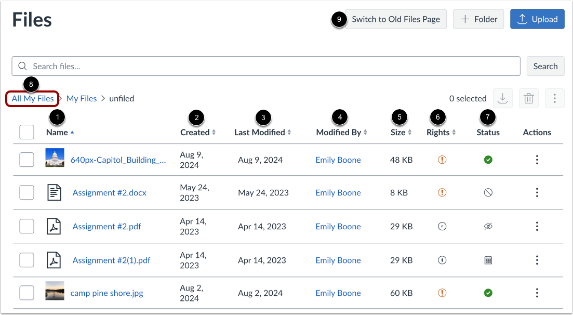
Task: Check the select-all files checkbox
Action: tap(26, 133)
